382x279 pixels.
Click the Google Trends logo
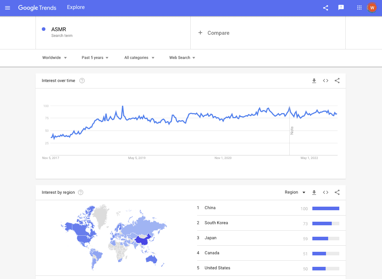point(37,8)
